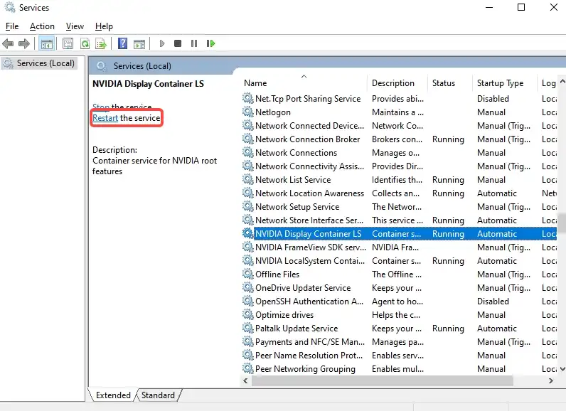Image resolution: width=566 pixels, height=411 pixels.
Task: Sort by the Description column header
Action: point(397,83)
